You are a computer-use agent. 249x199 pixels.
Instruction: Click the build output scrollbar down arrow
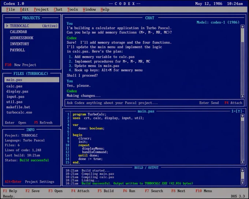pos(242,183)
